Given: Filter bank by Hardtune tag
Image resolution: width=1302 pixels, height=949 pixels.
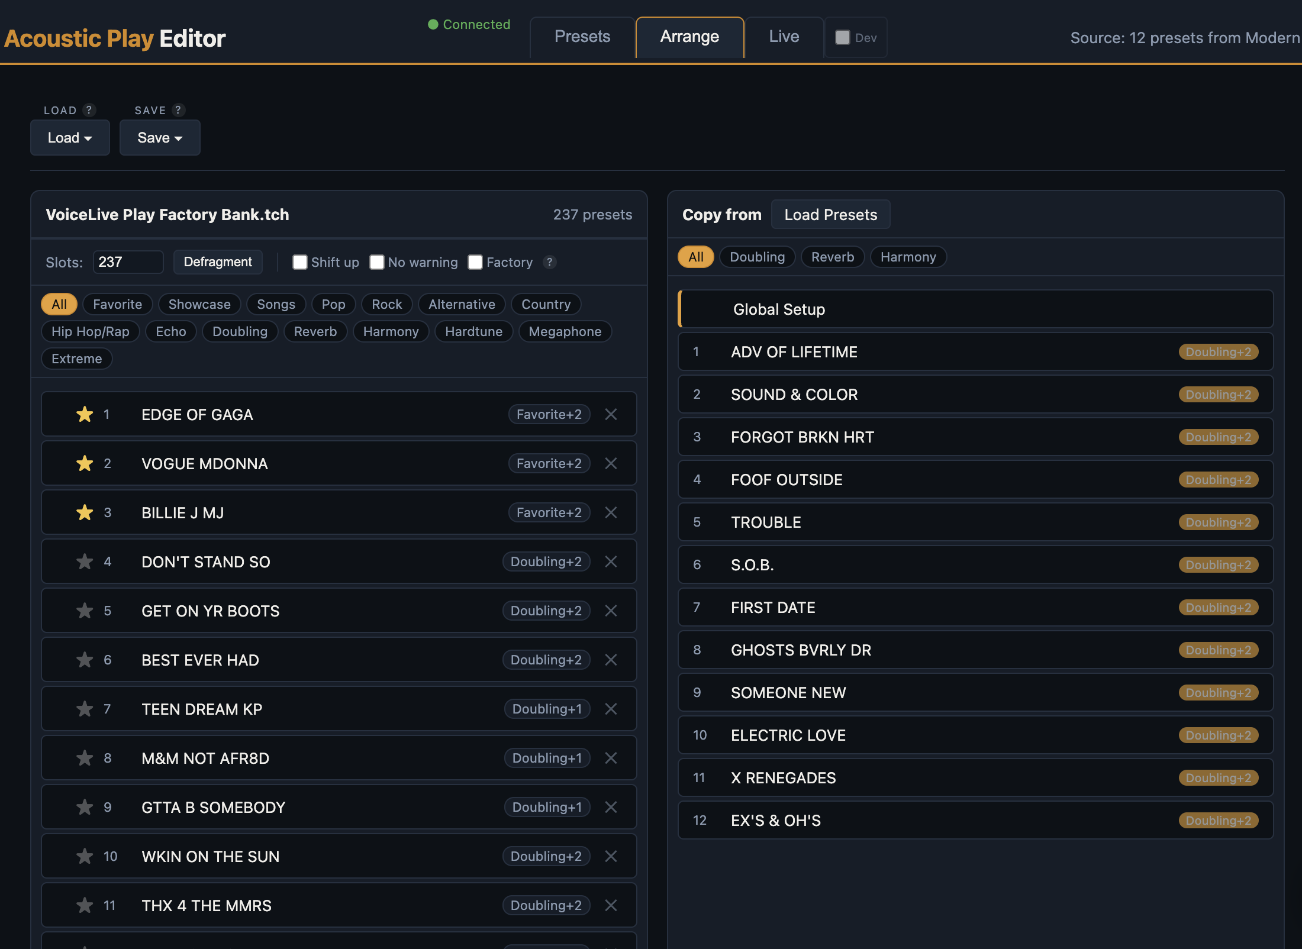Looking at the screenshot, I should click(474, 331).
